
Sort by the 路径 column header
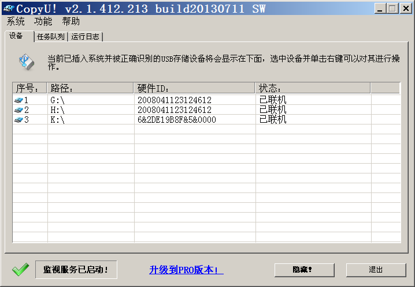(x=90, y=88)
